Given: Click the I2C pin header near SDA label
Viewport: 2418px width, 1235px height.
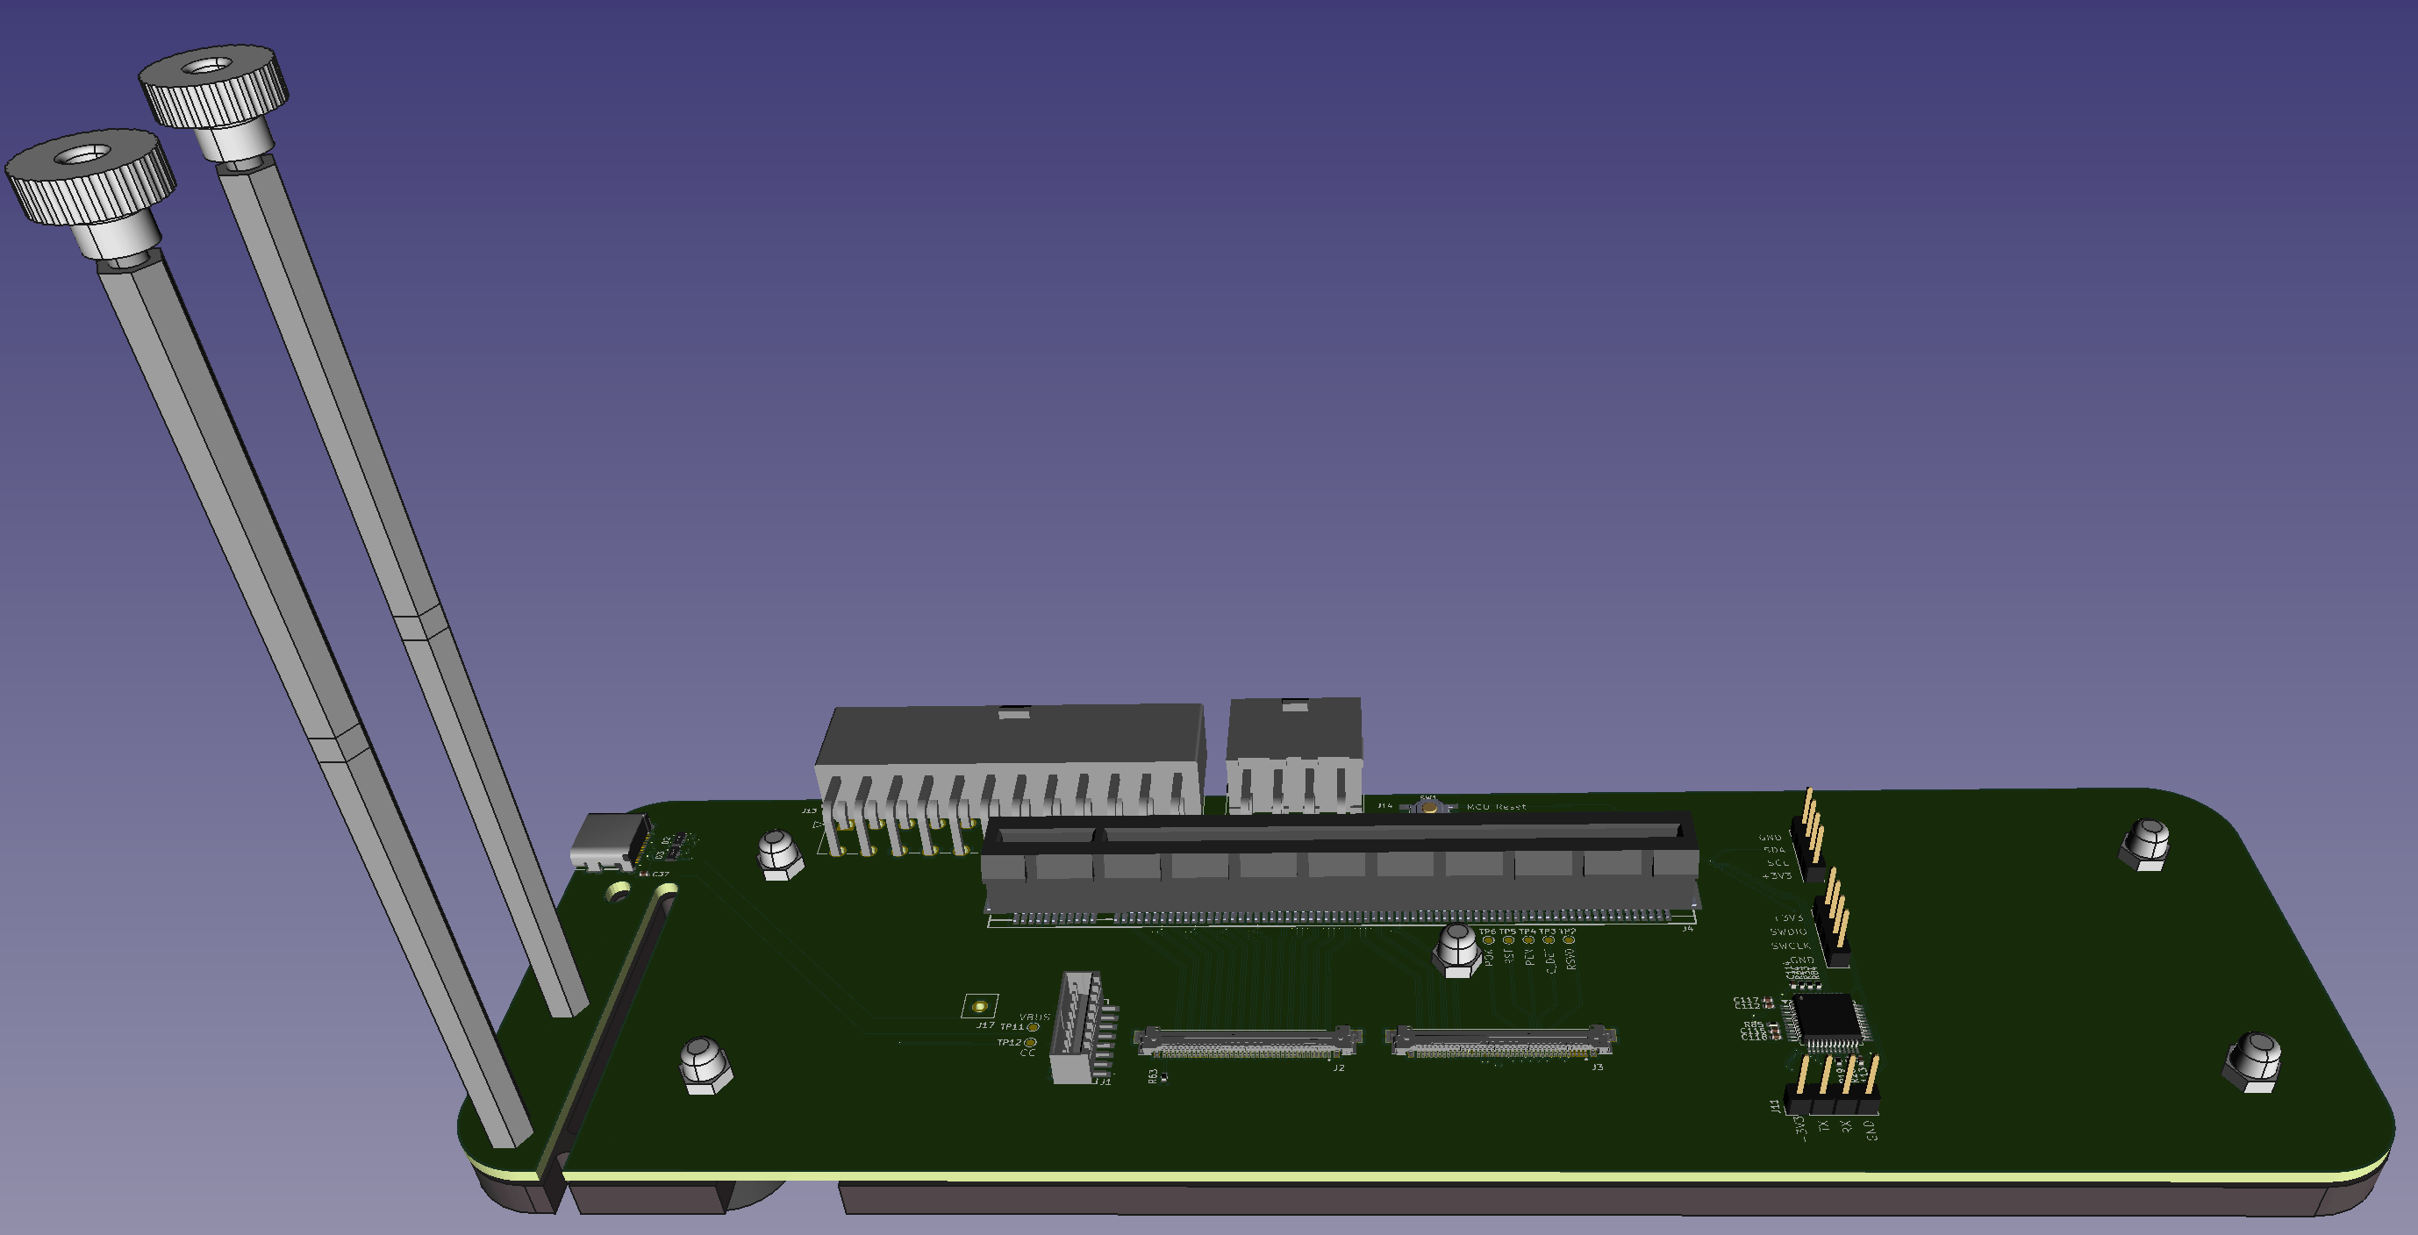Looking at the screenshot, I should pos(1811,835).
